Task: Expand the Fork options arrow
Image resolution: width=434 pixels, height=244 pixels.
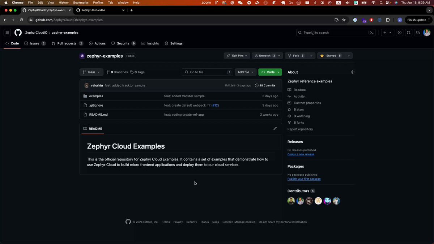Action: [x=312, y=56]
